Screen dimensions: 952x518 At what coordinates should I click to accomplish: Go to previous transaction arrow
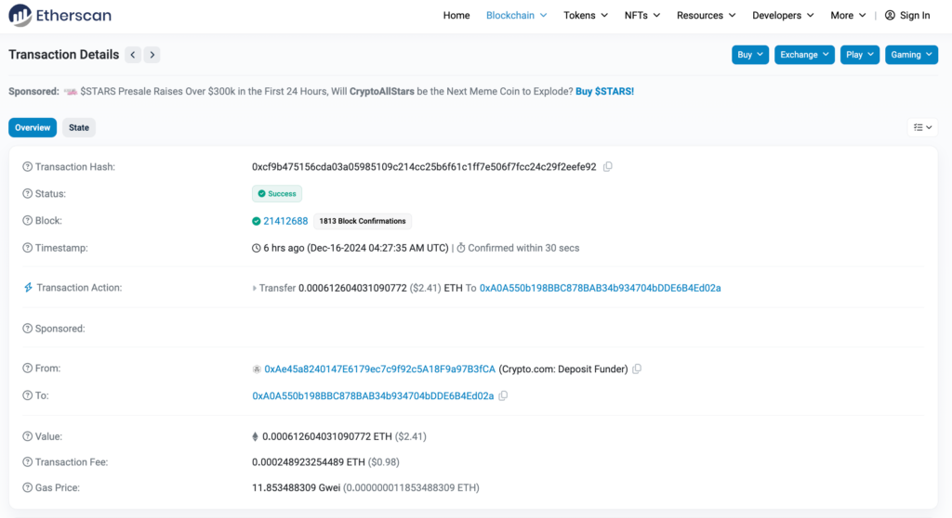point(133,55)
